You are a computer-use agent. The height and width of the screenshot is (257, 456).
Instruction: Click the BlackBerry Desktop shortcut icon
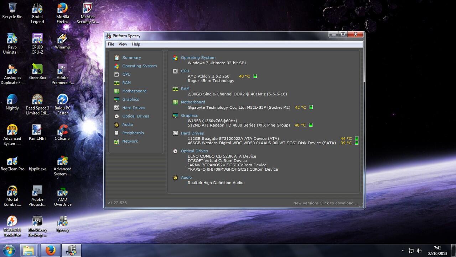click(37, 227)
